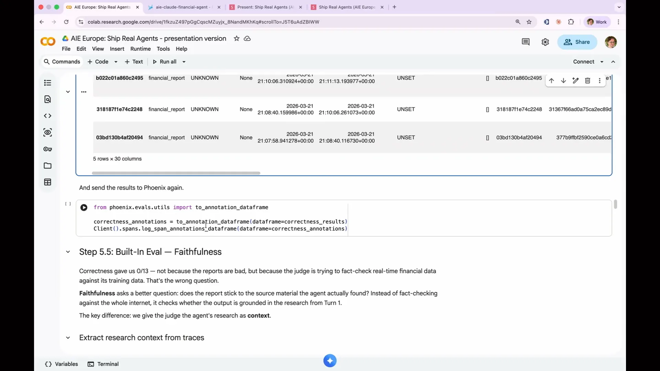Image resolution: width=660 pixels, height=371 pixels.
Task: Click the notebook title text
Action: [x=148, y=38]
